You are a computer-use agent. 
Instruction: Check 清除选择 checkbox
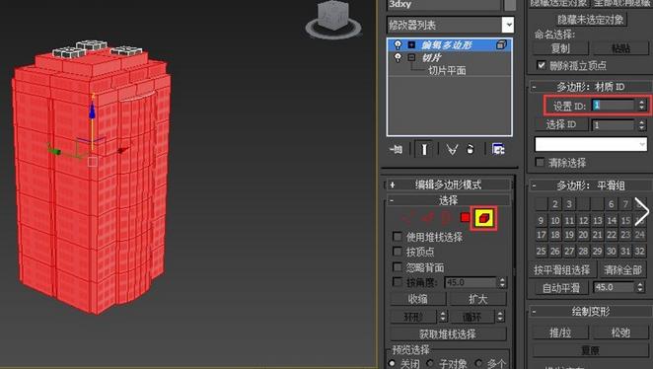(540, 162)
